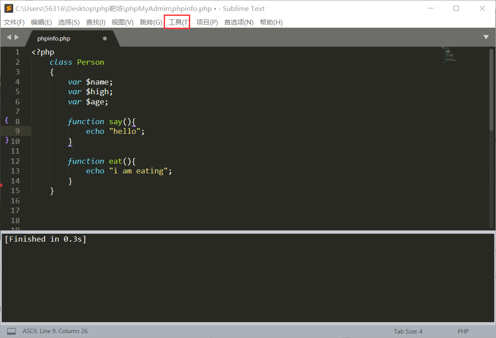Click the minimap code preview
Viewport: 496px width, 338px height.
pyautogui.click(x=449, y=55)
